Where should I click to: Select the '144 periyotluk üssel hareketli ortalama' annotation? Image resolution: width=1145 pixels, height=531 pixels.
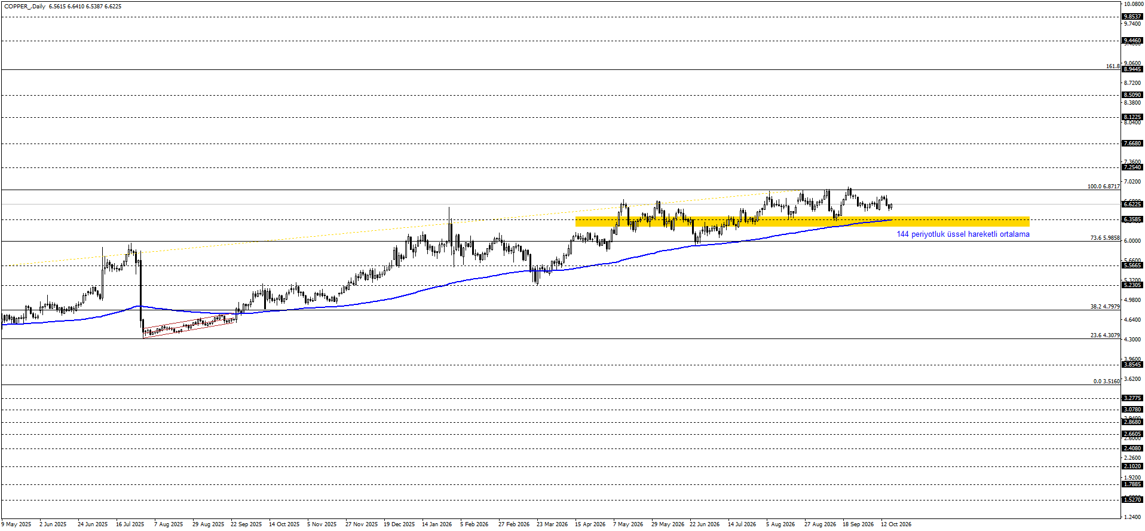[x=963, y=234]
